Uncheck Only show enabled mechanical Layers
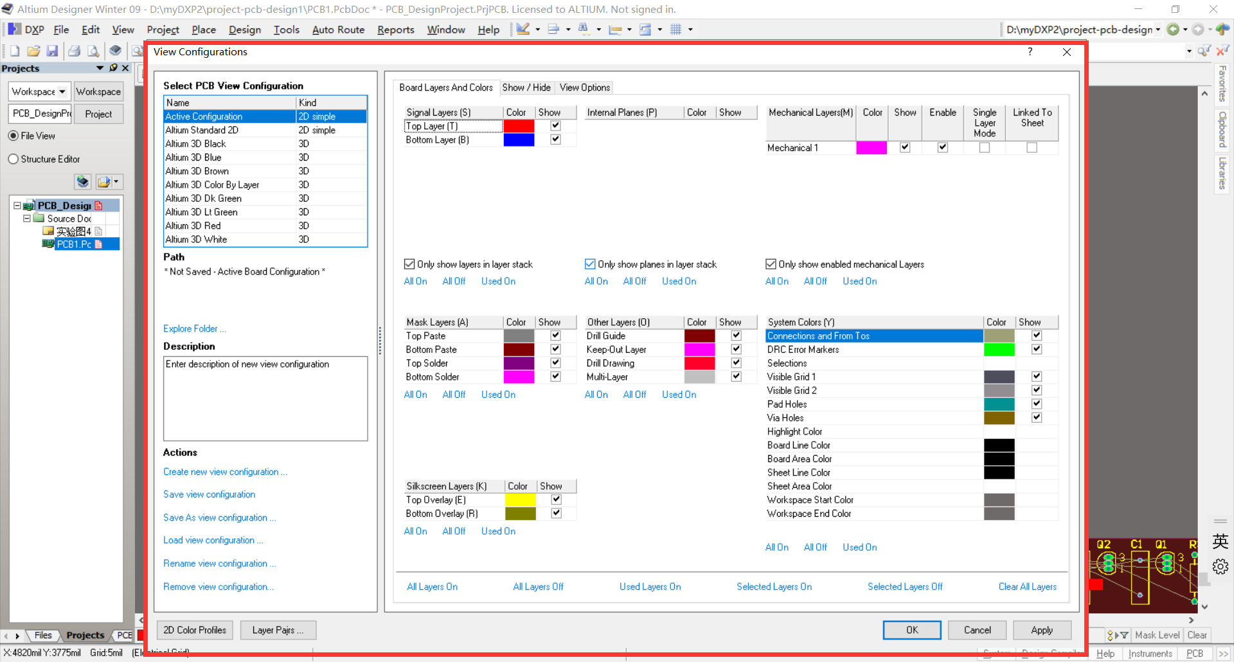1234x662 pixels. (x=771, y=264)
